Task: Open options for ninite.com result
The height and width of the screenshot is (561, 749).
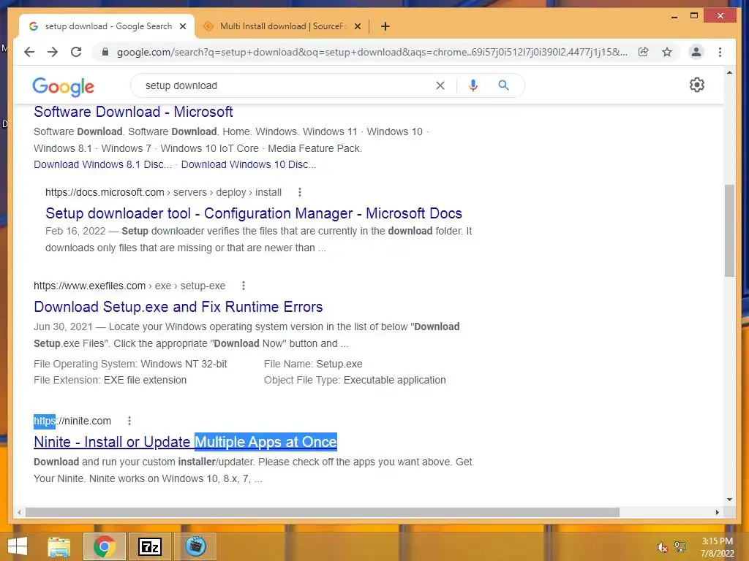Action: (x=129, y=421)
